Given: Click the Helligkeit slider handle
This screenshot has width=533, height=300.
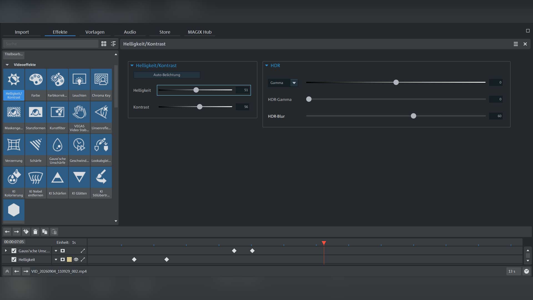Looking at the screenshot, I should (x=196, y=90).
